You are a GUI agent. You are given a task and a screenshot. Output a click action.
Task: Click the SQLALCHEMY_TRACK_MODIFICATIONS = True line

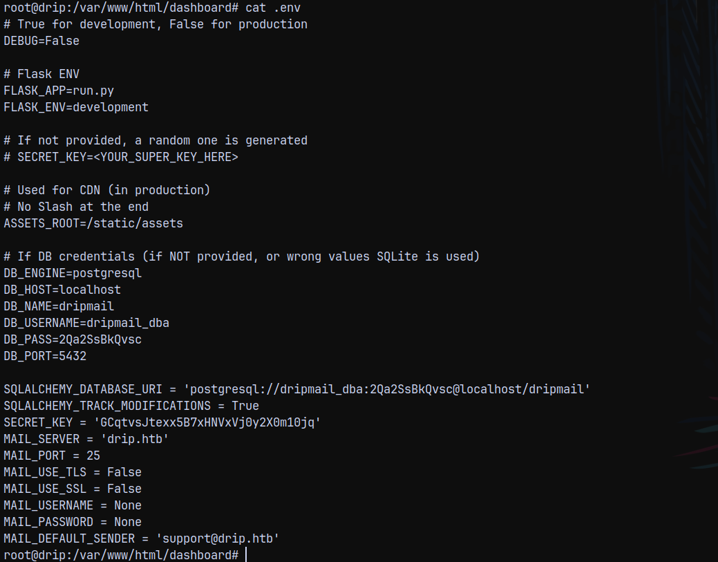coord(131,406)
